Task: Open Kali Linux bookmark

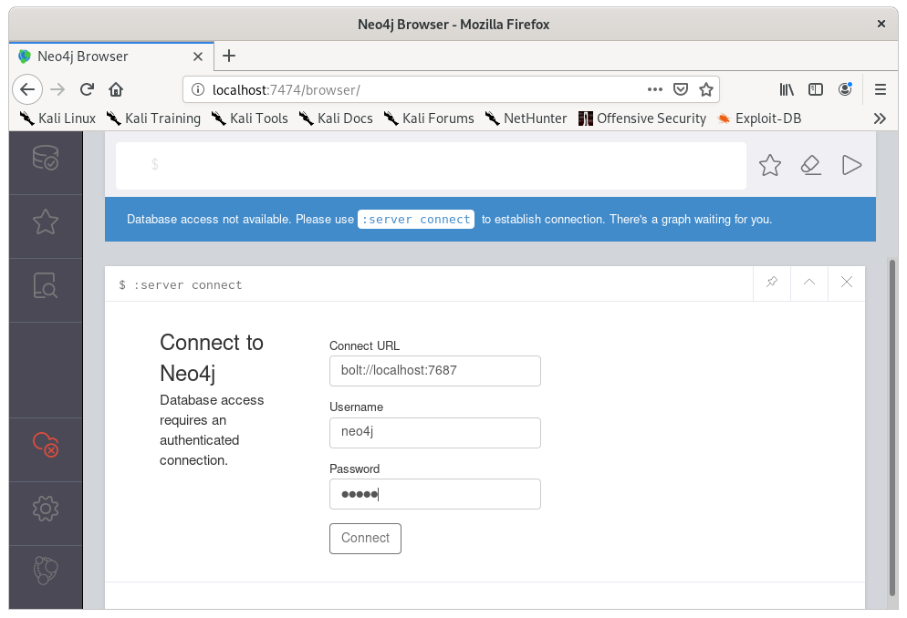Action: coord(57,118)
